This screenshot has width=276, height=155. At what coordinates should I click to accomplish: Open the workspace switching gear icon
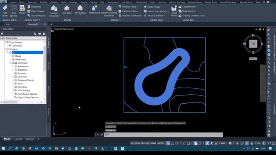(x=230, y=143)
